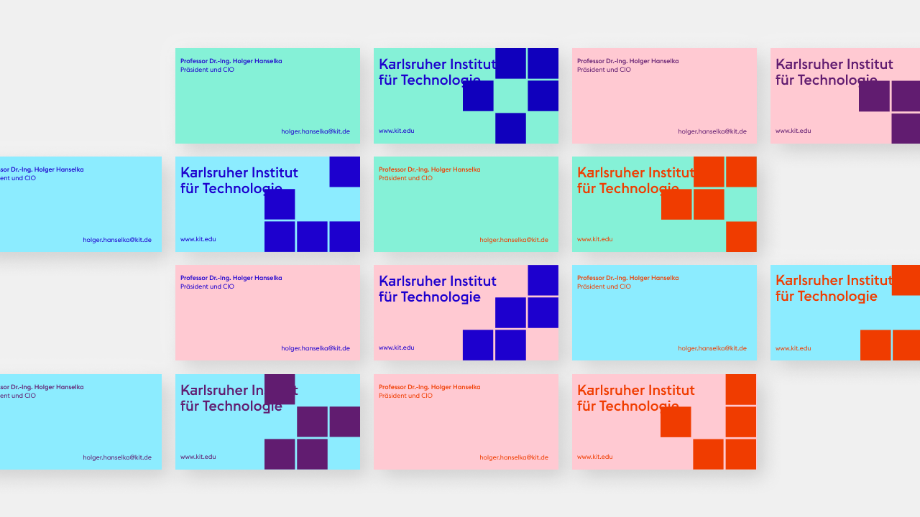
Task: Select orange 'Professor Dr.-Ing. Holger Hanselka' on cyan card
Action: tap(628, 278)
